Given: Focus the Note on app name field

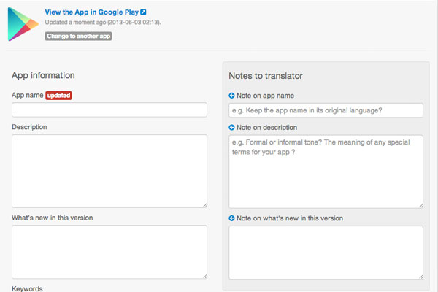Looking at the screenshot, I should [x=326, y=110].
